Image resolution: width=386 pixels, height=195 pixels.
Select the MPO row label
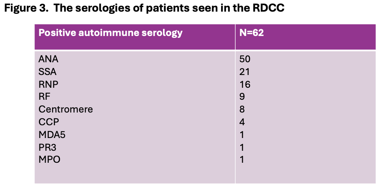pyautogui.click(x=49, y=159)
